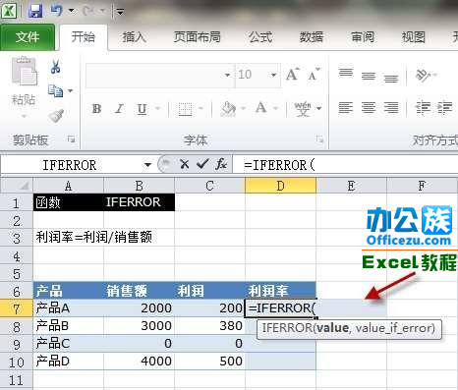Viewport: 458px width, 390px height.
Task: Click the Save icon in quick access toolbar
Action: (35, 11)
